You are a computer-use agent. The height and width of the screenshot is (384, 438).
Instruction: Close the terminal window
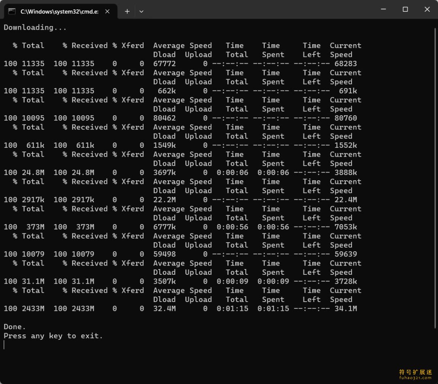click(427, 9)
